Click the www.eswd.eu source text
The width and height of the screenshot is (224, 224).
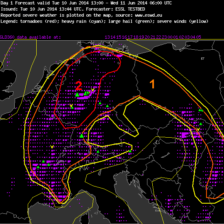148,15
